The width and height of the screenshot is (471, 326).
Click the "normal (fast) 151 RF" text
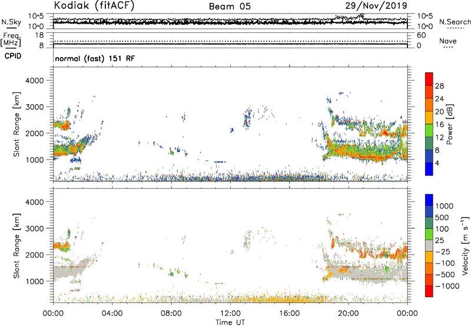(95, 58)
